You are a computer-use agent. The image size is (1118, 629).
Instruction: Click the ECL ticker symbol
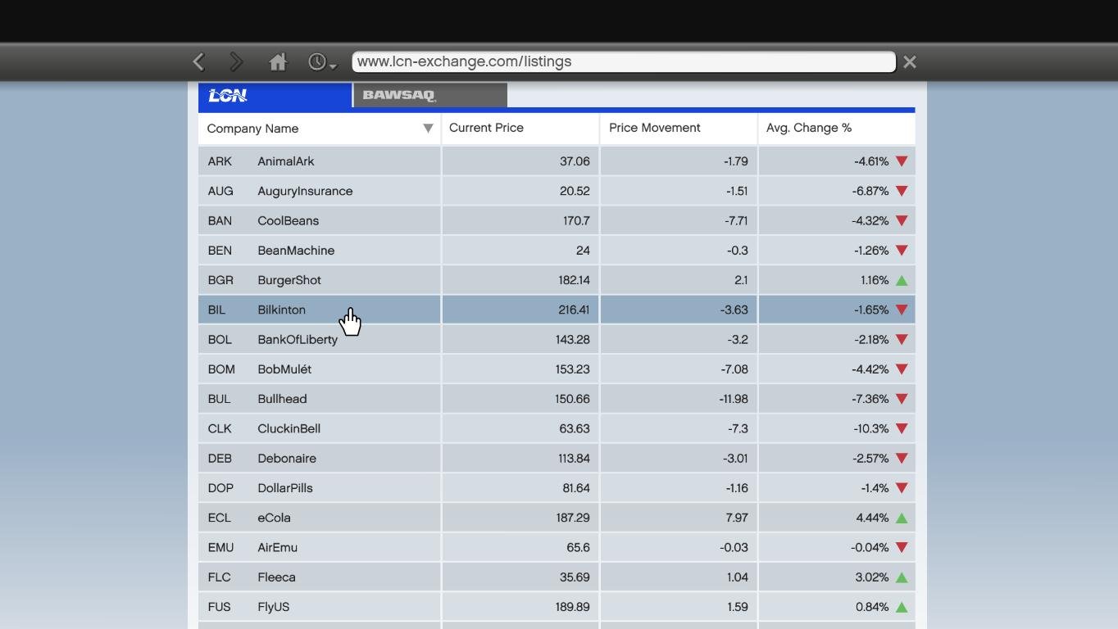coord(220,518)
